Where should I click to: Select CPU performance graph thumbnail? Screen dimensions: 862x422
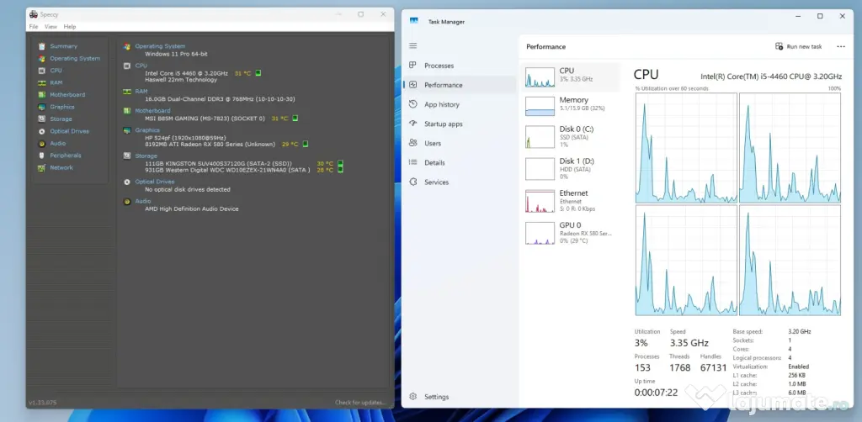(540, 77)
